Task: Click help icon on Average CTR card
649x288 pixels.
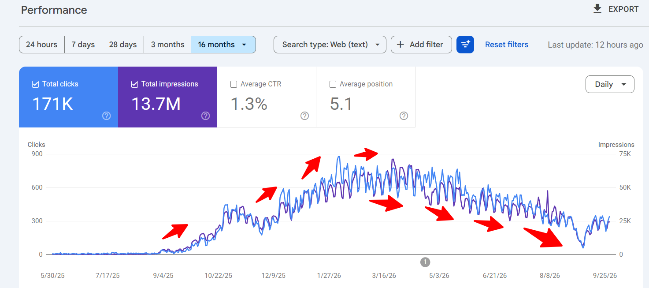Action: (305, 116)
